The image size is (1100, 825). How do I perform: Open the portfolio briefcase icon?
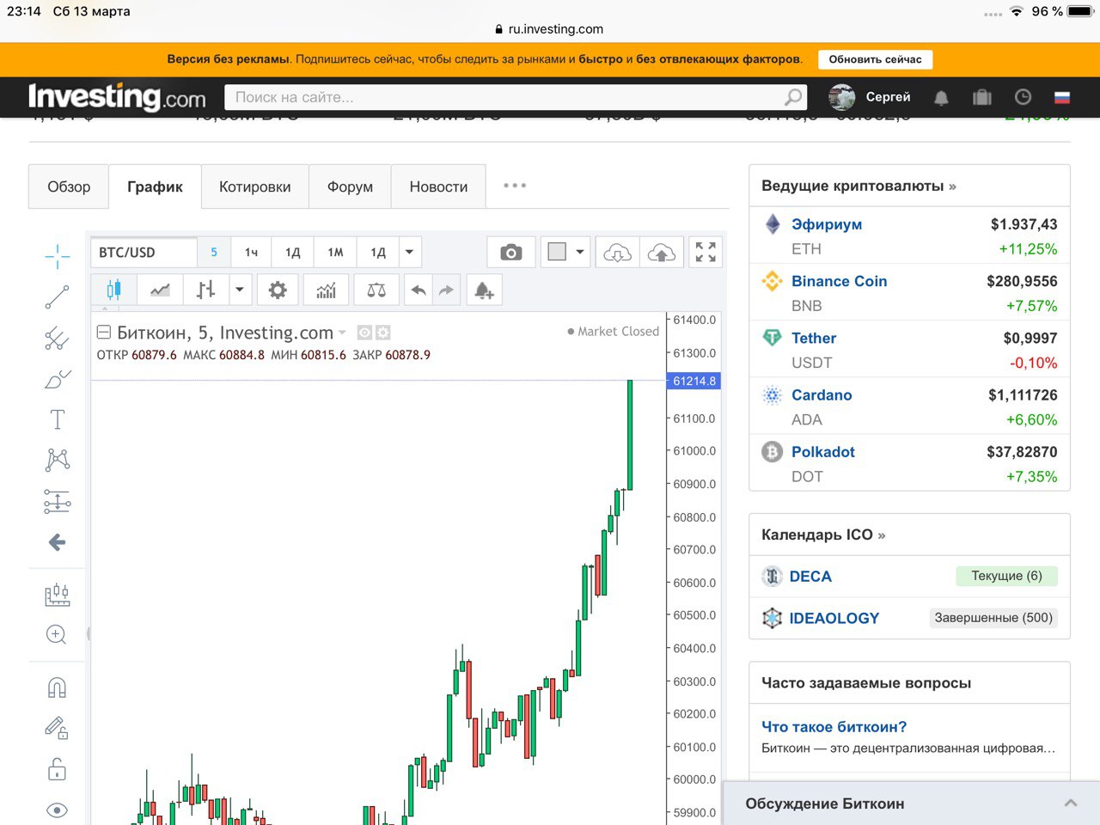(982, 97)
